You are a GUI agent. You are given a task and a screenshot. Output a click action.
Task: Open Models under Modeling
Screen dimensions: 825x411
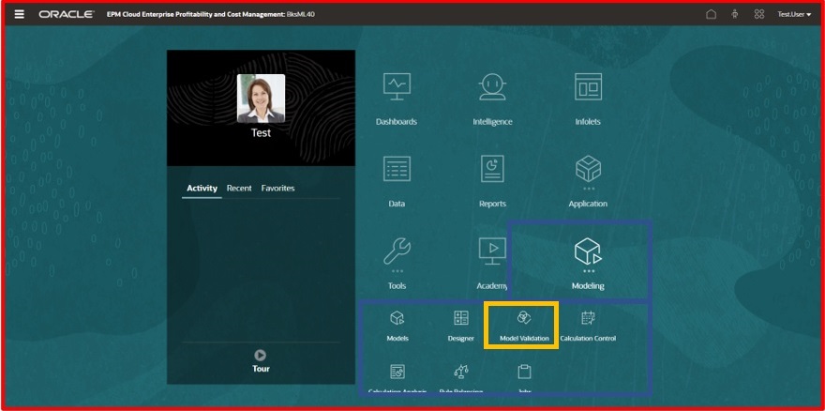pos(397,327)
